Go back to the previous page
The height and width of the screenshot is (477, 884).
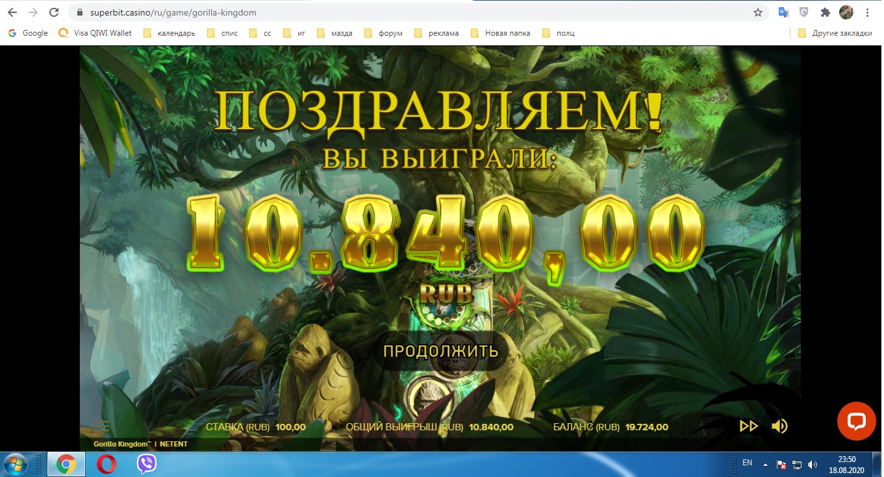coord(12,12)
